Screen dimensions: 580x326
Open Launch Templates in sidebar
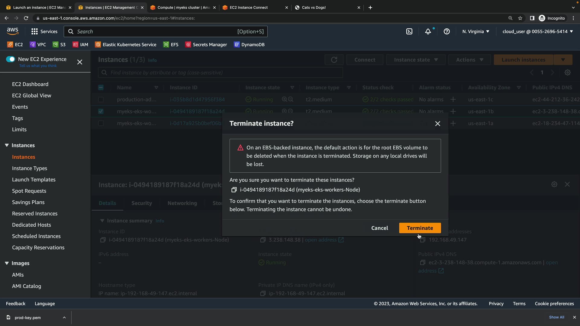(x=34, y=180)
